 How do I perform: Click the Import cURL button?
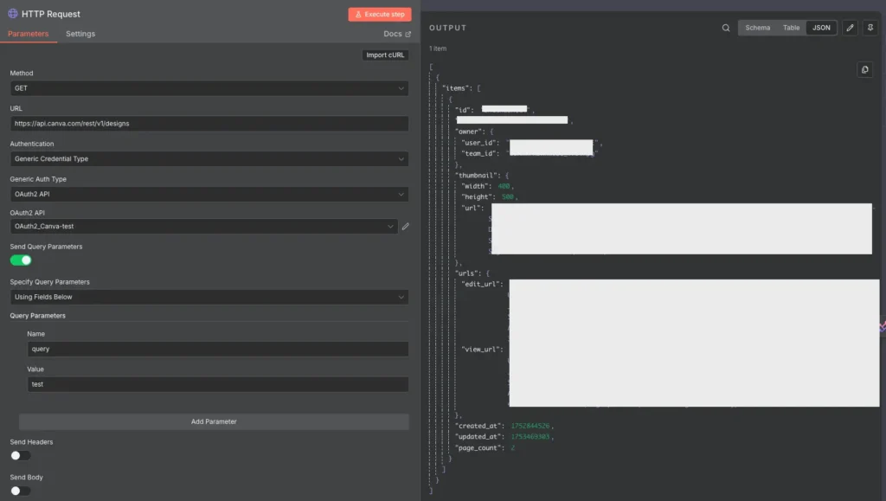(385, 55)
